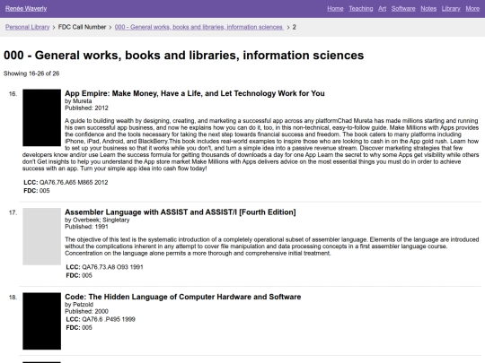Click the LCC value QA76.76.A65 M865 2012
The width and height of the screenshot is (485, 363).
74,183
